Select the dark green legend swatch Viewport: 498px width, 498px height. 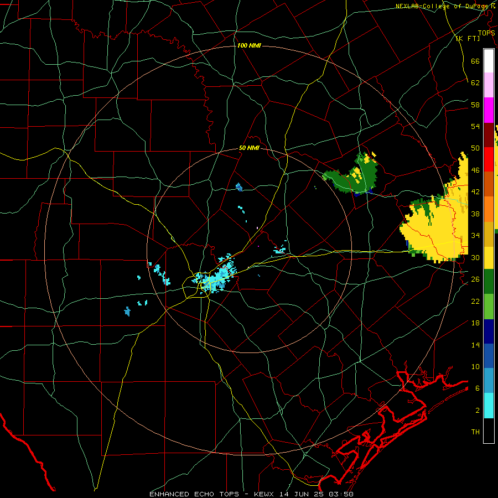coord(489,282)
